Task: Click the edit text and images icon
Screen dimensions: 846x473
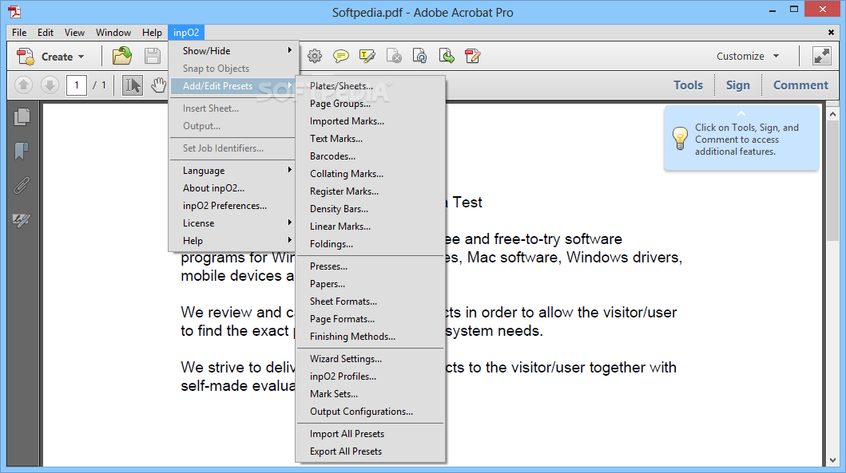Action: [x=473, y=56]
